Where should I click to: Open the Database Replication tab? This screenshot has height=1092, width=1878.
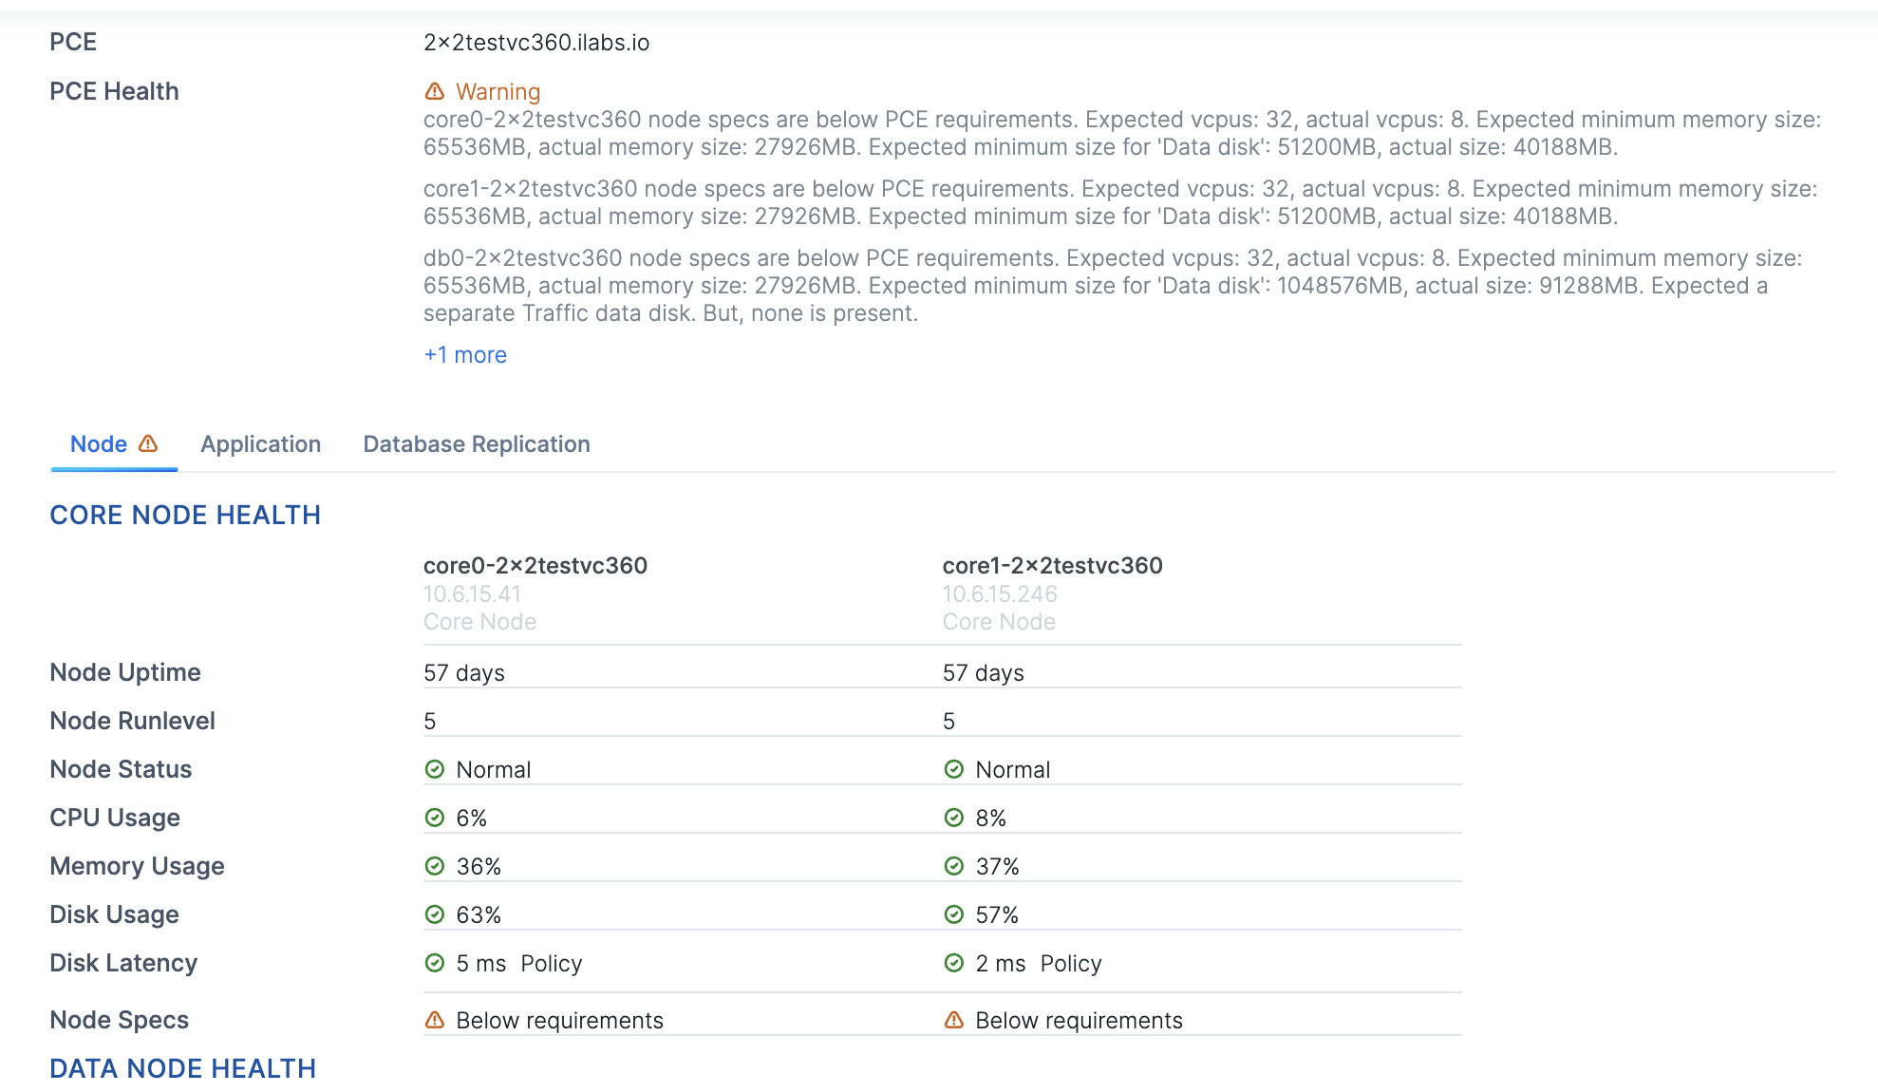point(477,444)
